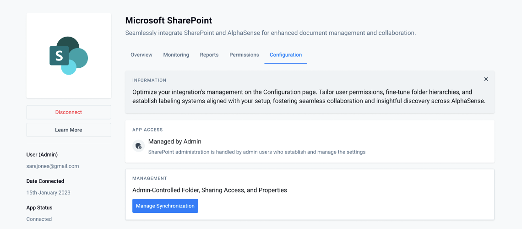Screen dimensions: 522x229
Task: Click the date 15th January 2023
Action: click(x=48, y=193)
